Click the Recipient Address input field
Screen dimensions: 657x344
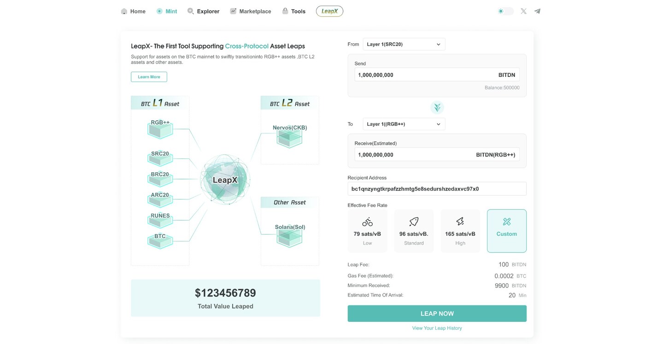point(437,188)
